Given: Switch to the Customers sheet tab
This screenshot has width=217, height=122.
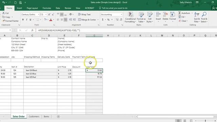Looking at the screenshot, I should [34, 117].
